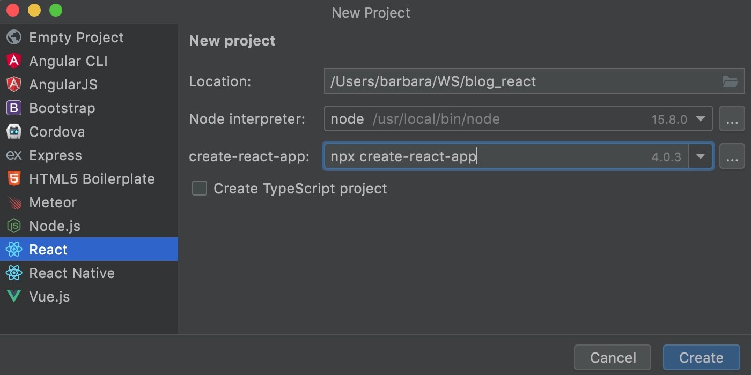Click the Angular CLI logo icon
The image size is (751, 375).
[14, 61]
